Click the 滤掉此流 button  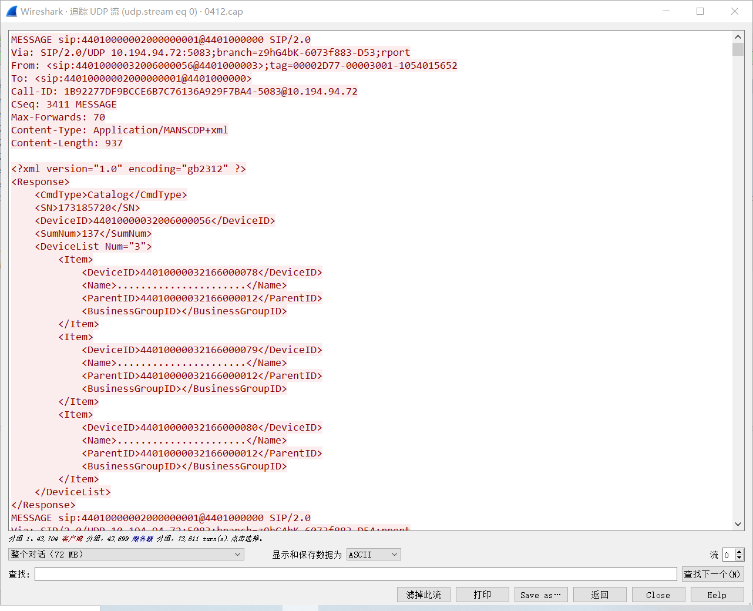423,595
